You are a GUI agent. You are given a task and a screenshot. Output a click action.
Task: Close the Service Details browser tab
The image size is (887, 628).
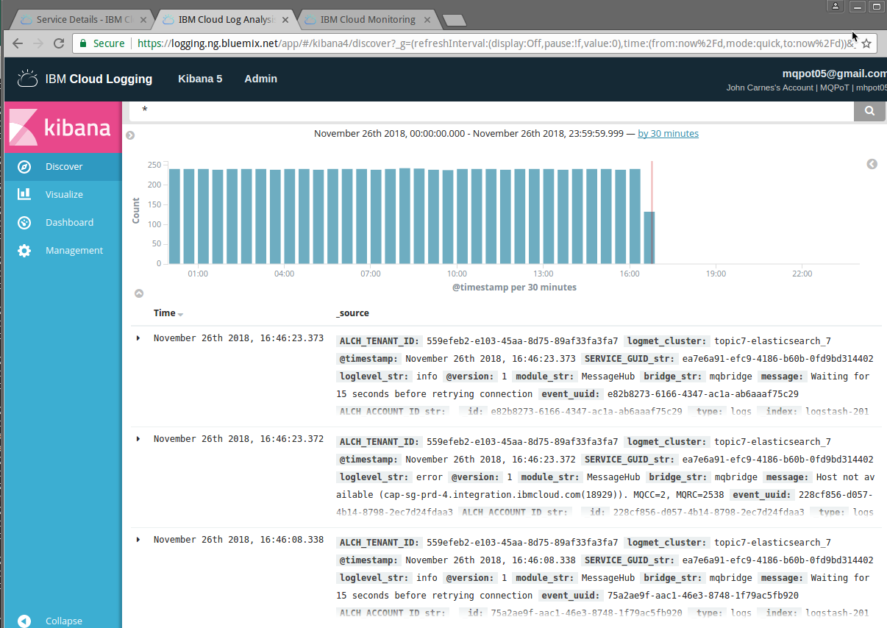143,20
